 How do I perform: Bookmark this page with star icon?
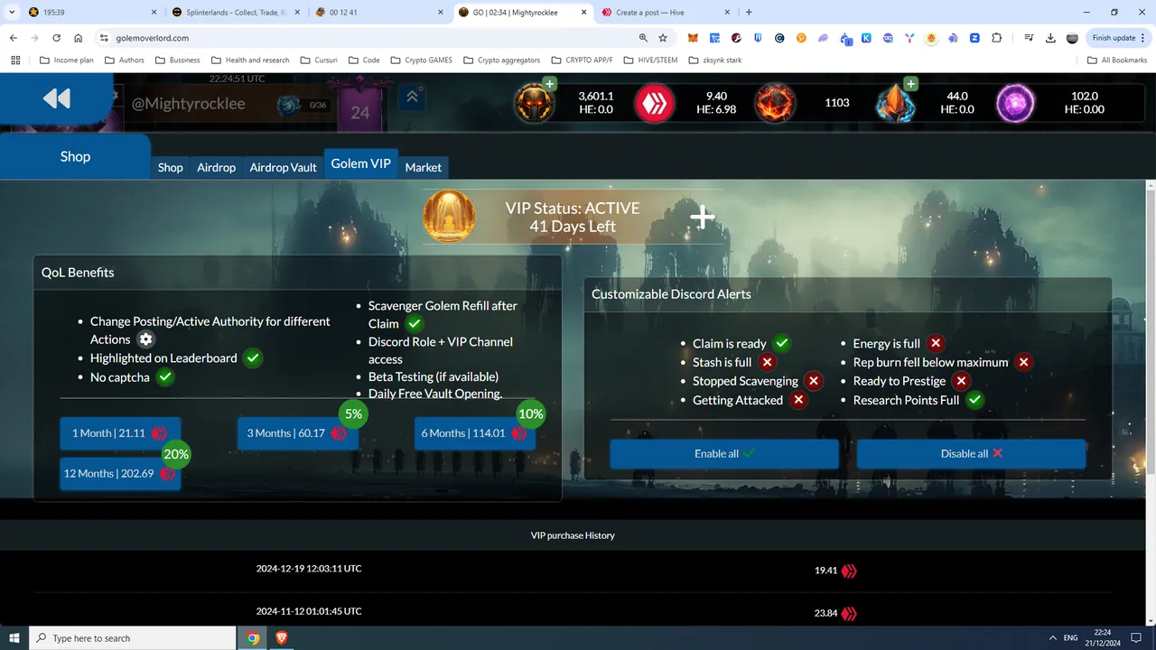pos(663,38)
